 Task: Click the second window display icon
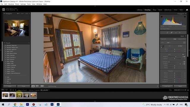[x=7, y=90]
